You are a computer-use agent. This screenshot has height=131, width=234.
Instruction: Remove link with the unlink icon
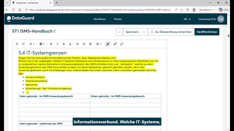coord(121,44)
